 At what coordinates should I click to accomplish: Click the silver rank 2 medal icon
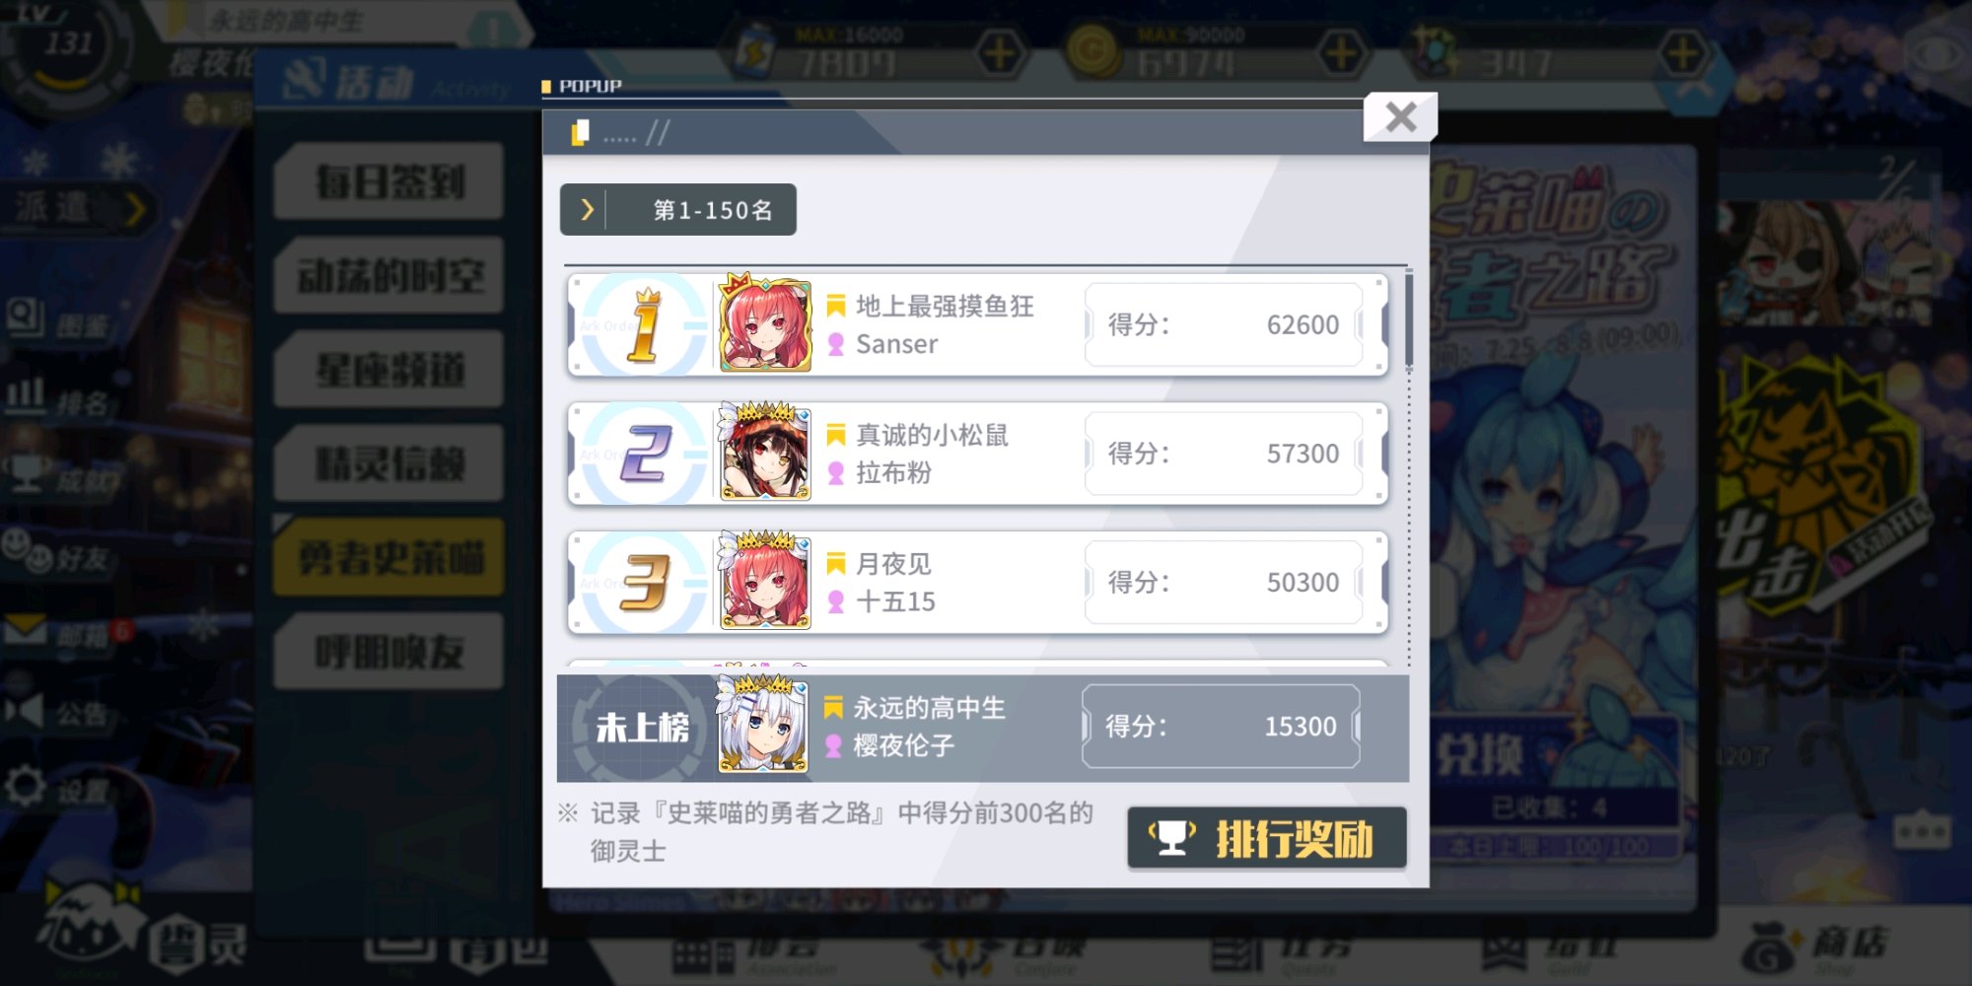click(x=644, y=454)
